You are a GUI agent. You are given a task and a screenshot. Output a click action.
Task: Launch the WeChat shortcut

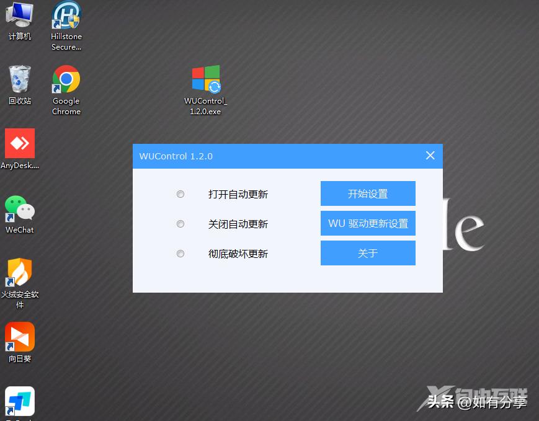click(x=20, y=208)
